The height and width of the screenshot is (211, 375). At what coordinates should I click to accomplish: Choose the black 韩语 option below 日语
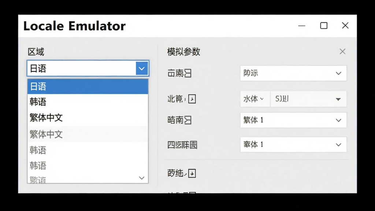click(x=88, y=102)
